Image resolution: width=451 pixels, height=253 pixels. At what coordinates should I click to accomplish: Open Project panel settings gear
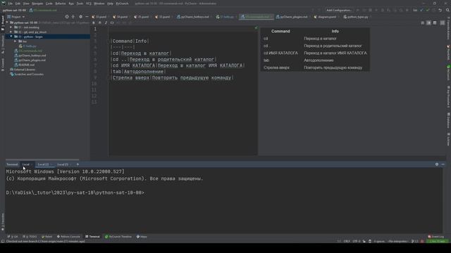click(80, 17)
